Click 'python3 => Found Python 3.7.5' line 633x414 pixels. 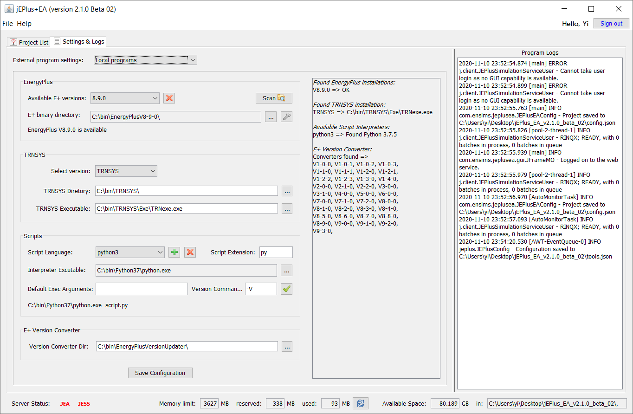click(355, 135)
